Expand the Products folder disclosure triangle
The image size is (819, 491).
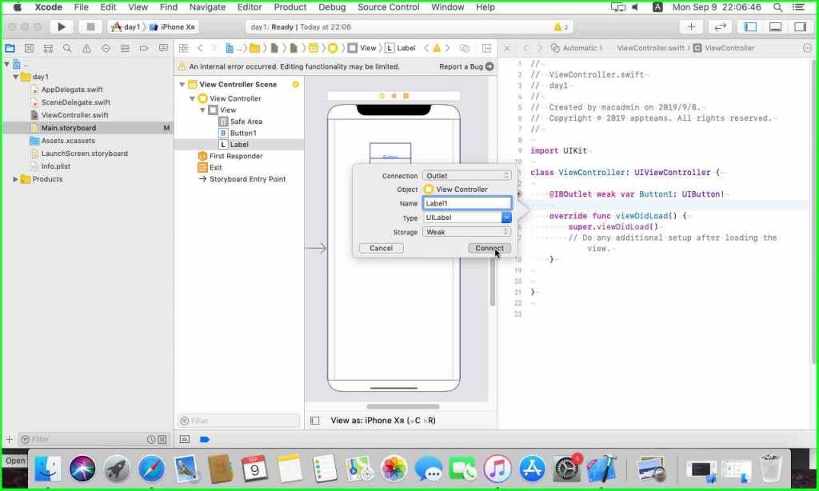click(x=16, y=179)
